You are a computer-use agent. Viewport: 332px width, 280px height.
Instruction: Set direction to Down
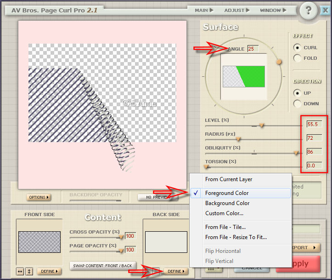click(298, 104)
